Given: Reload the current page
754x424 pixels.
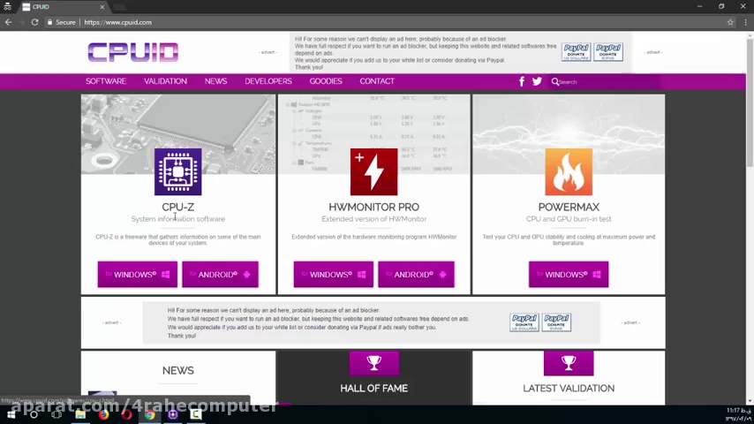Looking at the screenshot, I should click(34, 22).
